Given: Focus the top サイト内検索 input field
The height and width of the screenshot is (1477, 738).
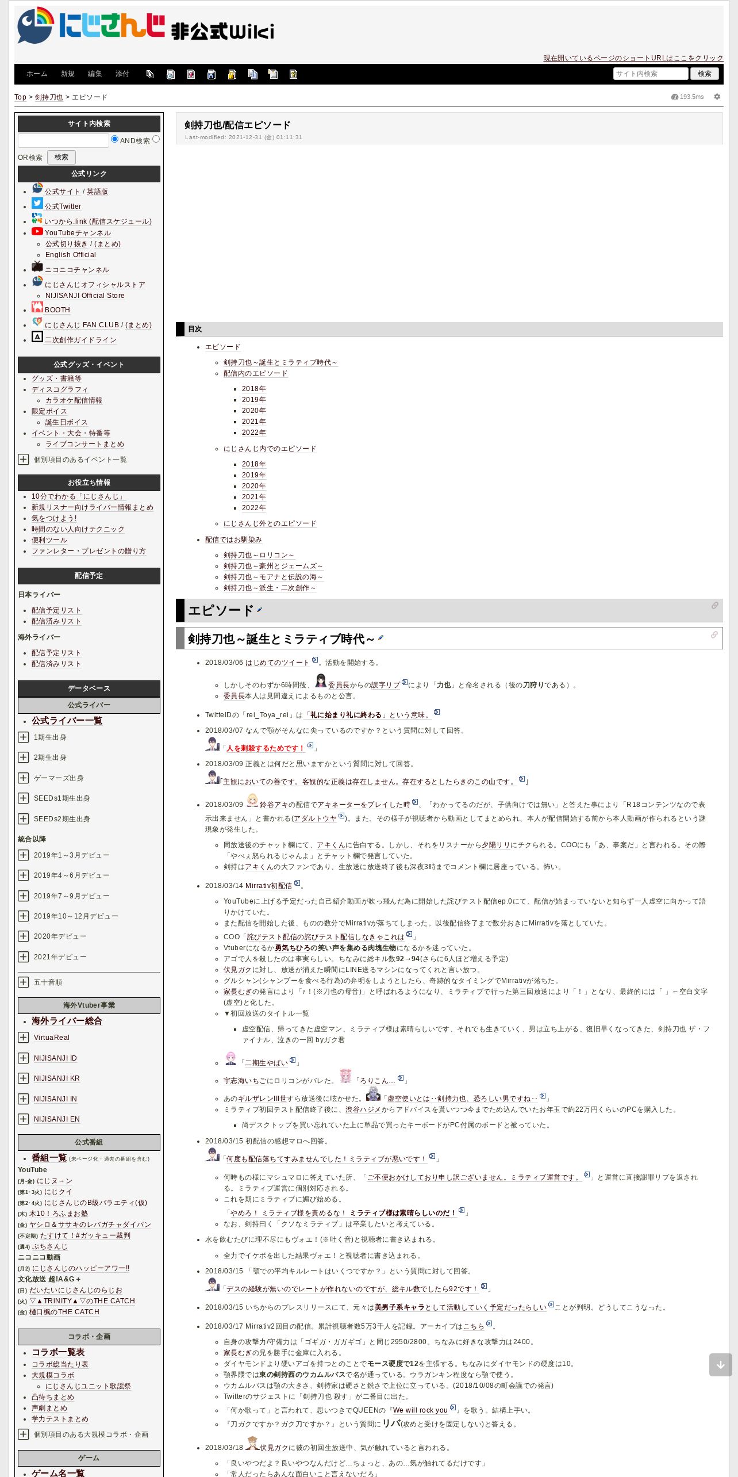Looking at the screenshot, I should coord(651,74).
